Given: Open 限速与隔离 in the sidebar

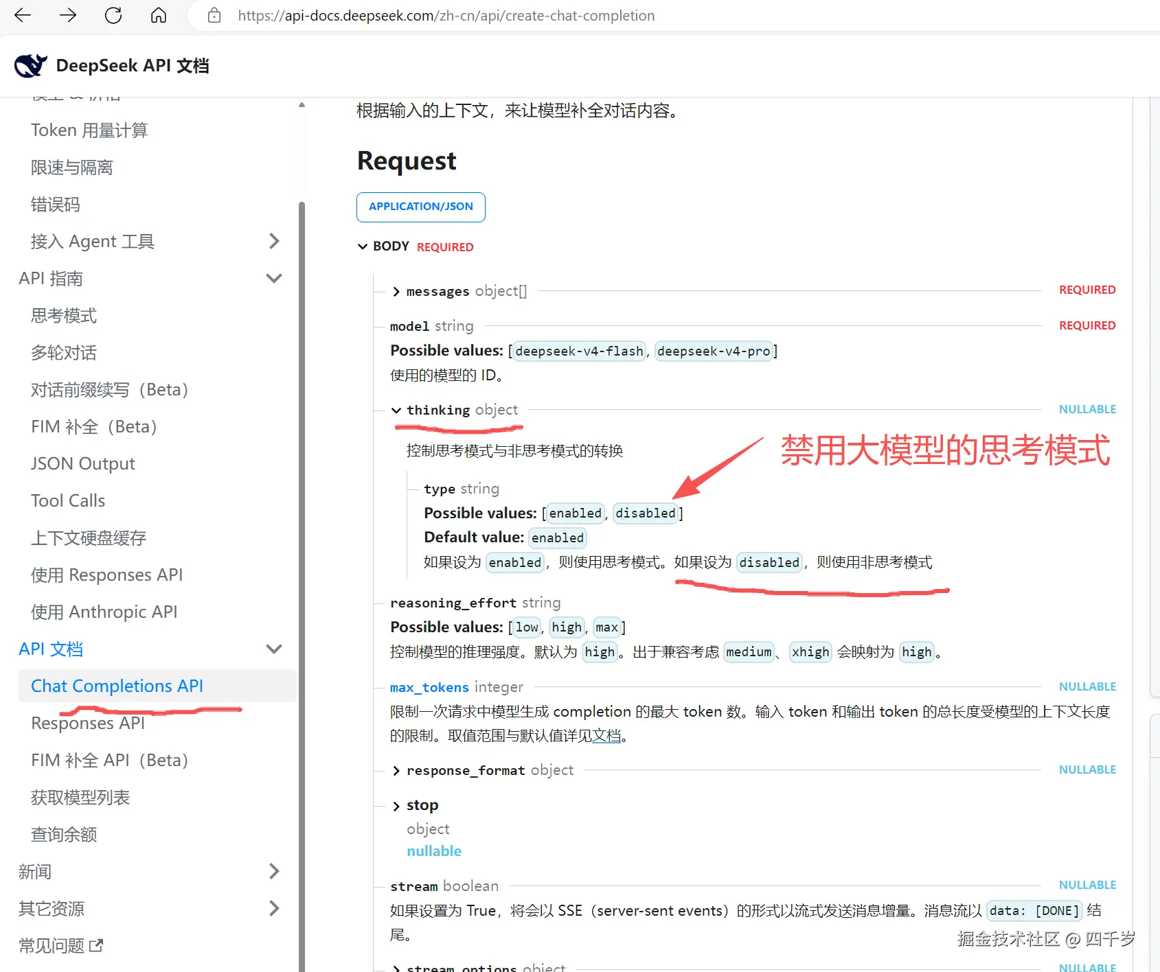Looking at the screenshot, I should coord(72,167).
